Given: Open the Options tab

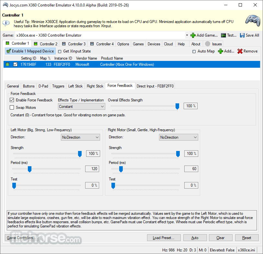Looking at the screenshot, I should (x=123, y=44).
